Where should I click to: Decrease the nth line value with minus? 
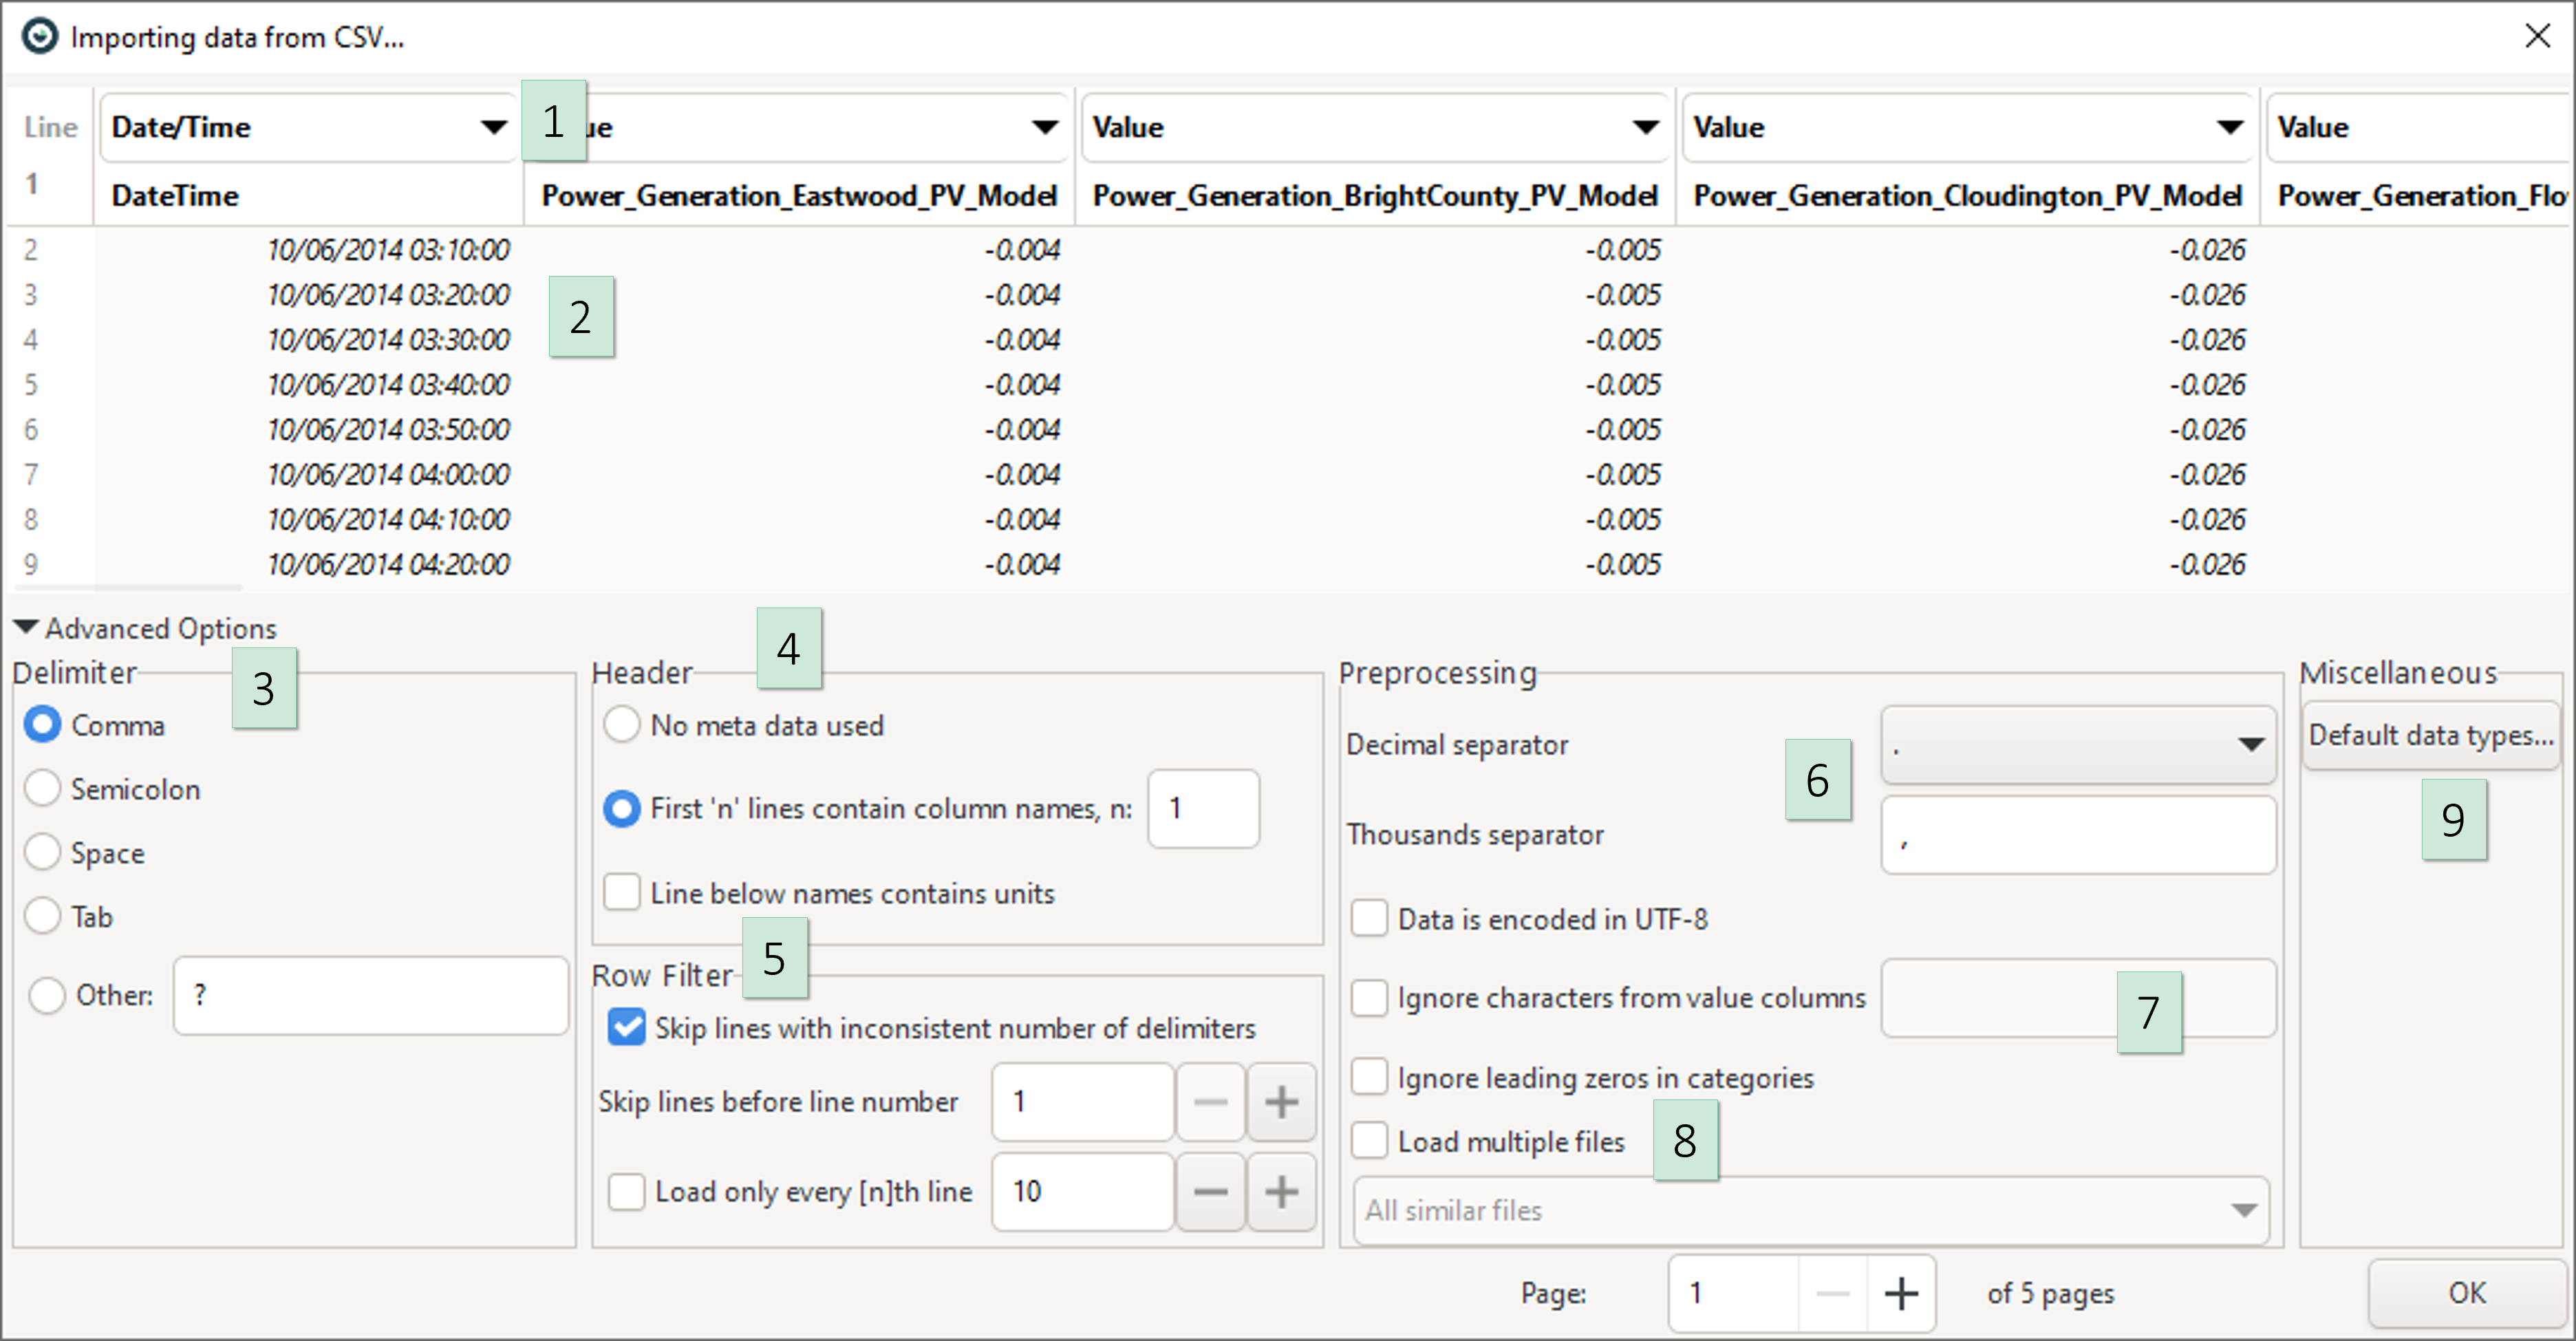1210,1191
